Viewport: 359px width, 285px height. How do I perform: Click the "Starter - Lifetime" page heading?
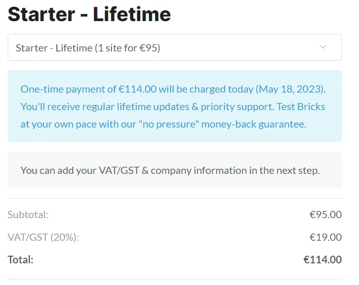pos(89,14)
